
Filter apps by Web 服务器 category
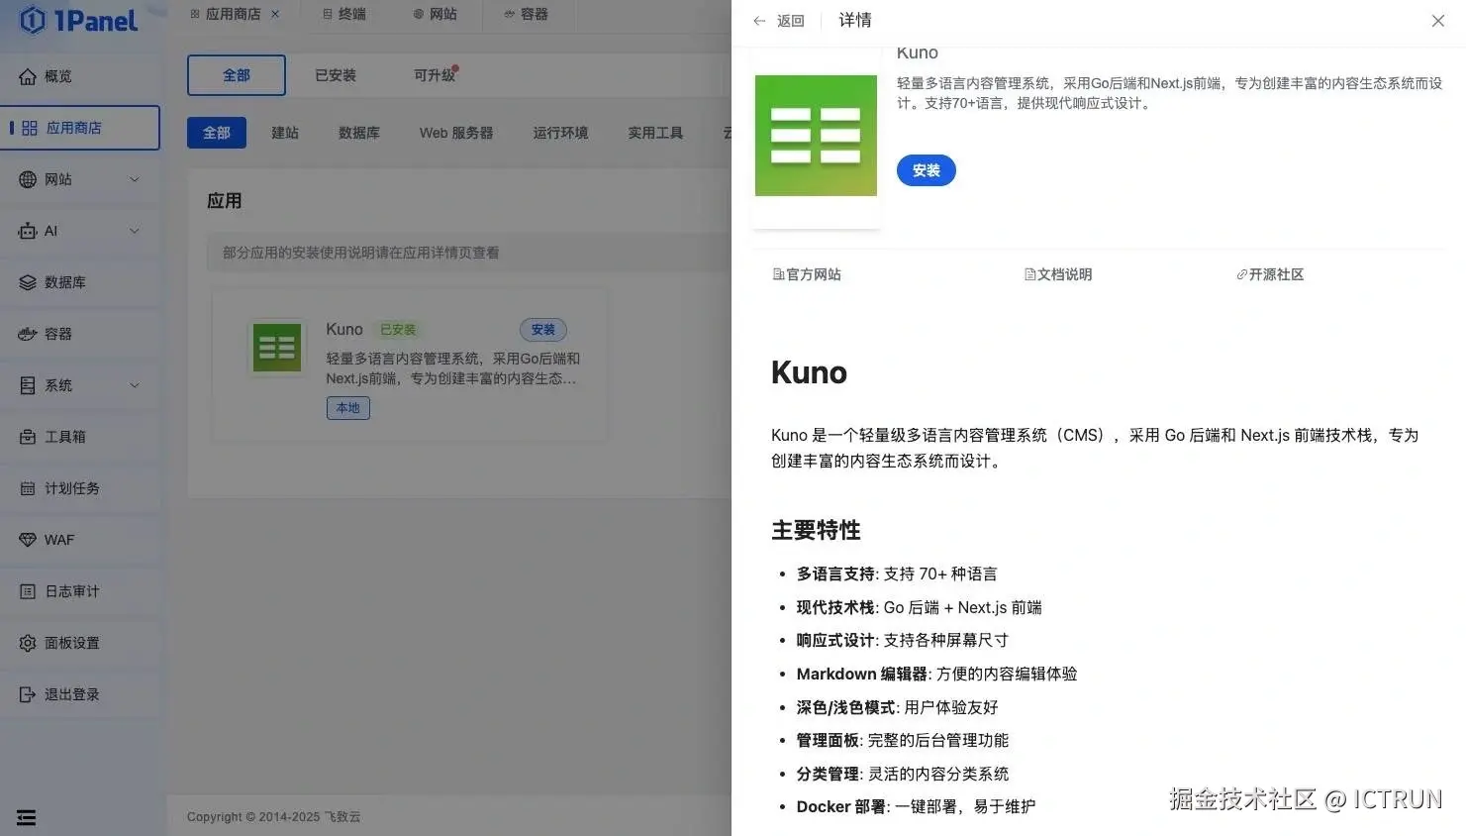(456, 133)
